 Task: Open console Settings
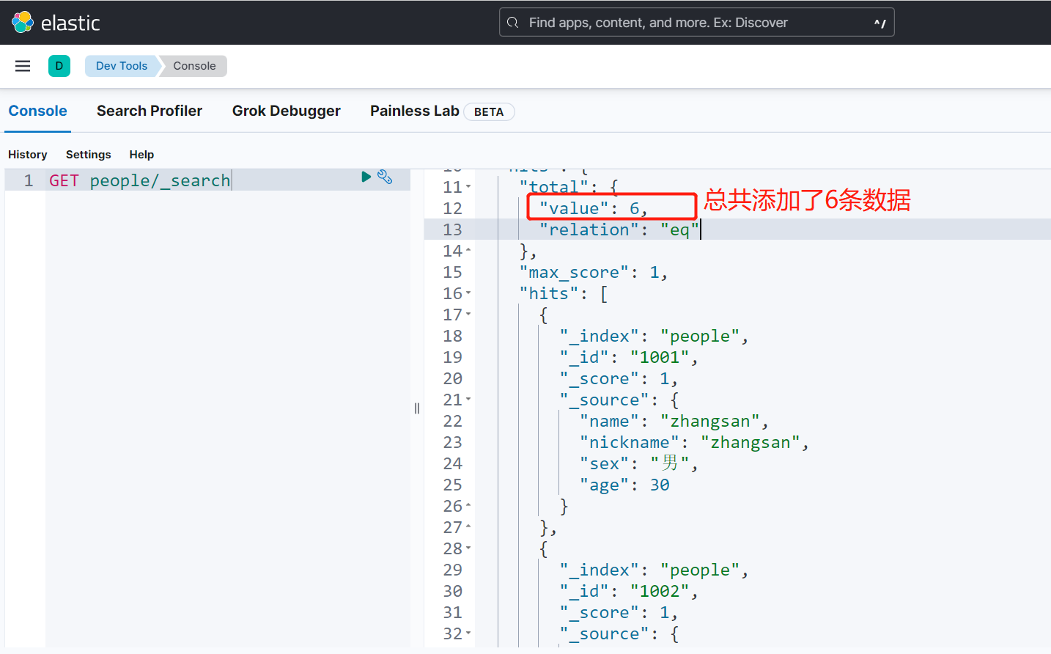coord(89,155)
